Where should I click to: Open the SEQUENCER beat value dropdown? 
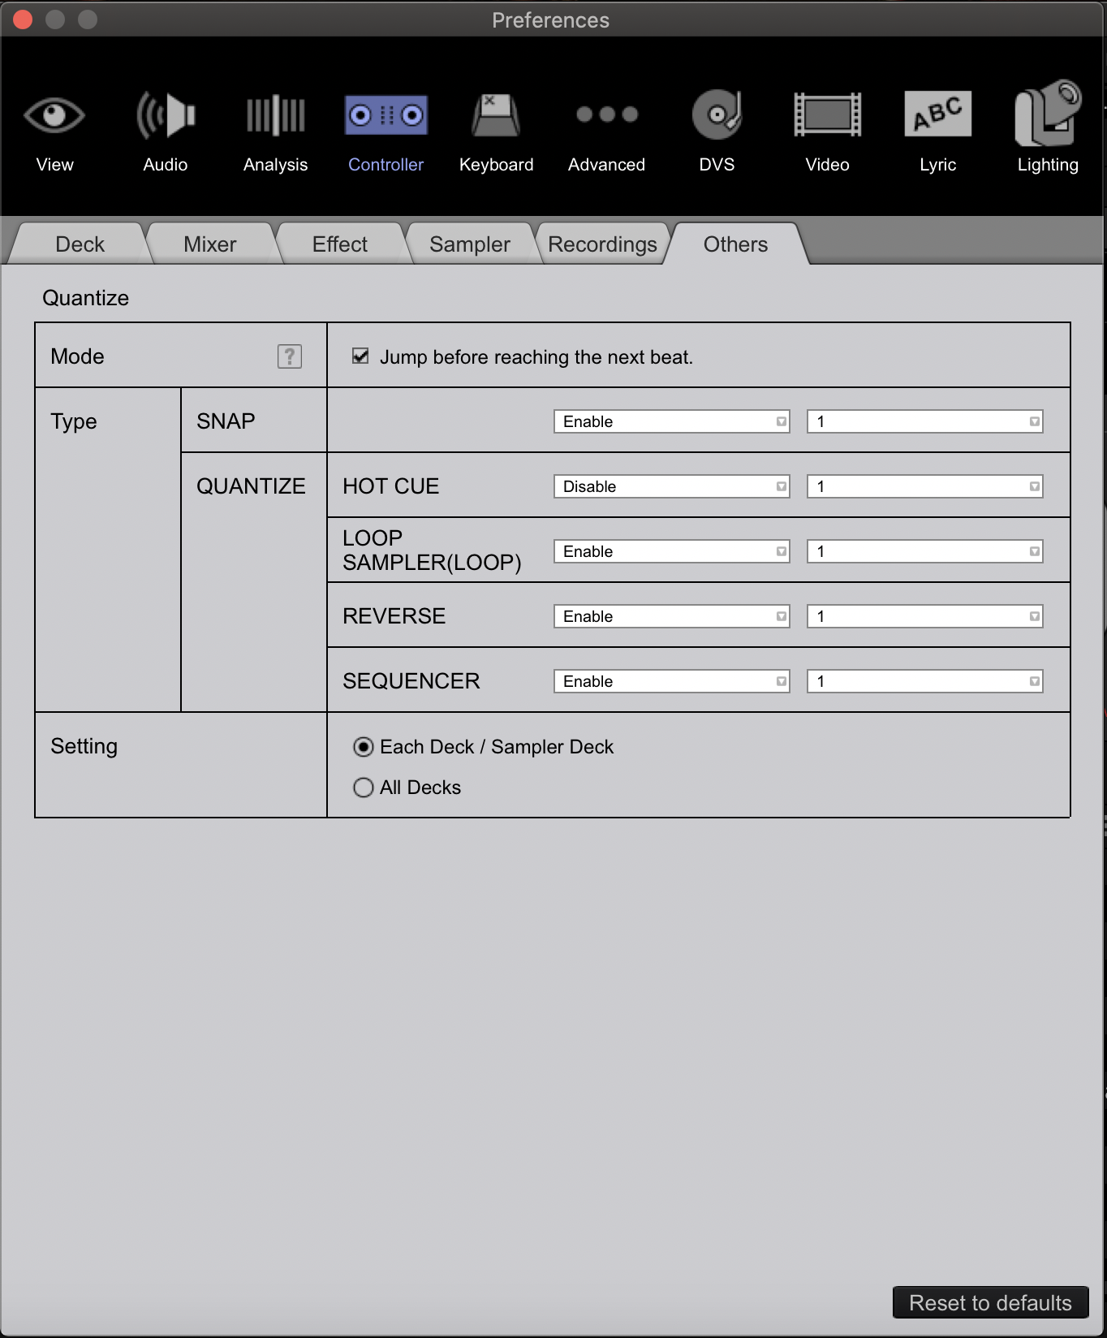(x=925, y=681)
